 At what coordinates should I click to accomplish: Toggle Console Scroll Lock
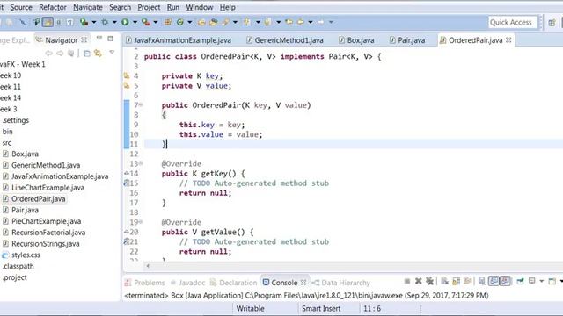pos(456,281)
